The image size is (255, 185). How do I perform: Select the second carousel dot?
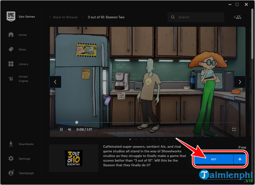pyautogui.click(x=136, y=139)
